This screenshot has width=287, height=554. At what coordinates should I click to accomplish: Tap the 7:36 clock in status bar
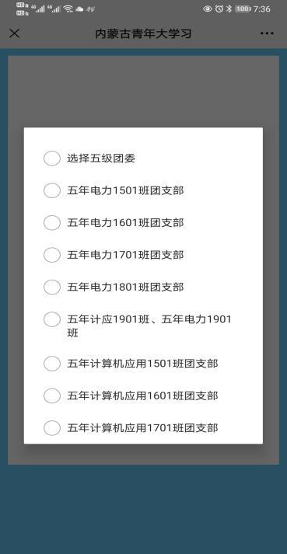[x=262, y=9]
